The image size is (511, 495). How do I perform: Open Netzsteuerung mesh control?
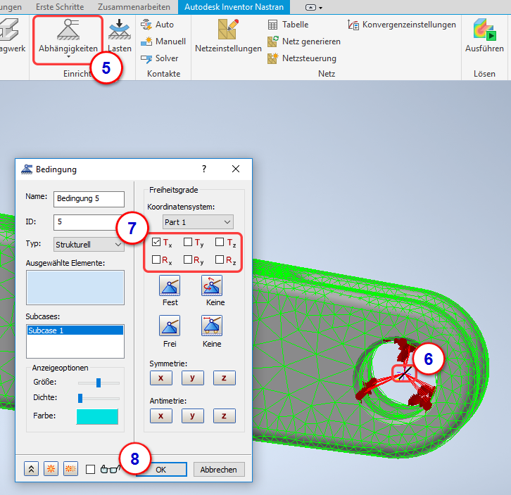[x=302, y=58]
